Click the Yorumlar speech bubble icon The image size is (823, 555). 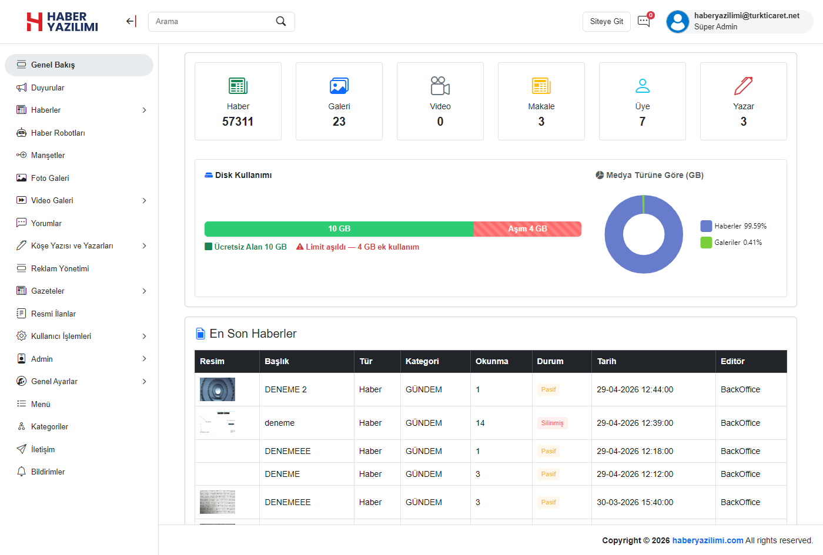click(22, 223)
